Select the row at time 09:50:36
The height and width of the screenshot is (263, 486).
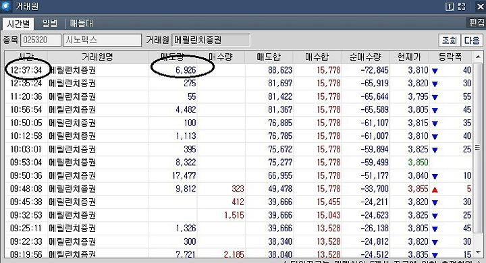coord(239,175)
